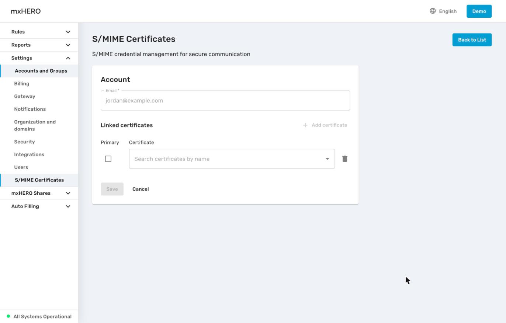The height and width of the screenshot is (323, 506).
Task: Expand the Rules menu chevron
Action: pos(68,32)
